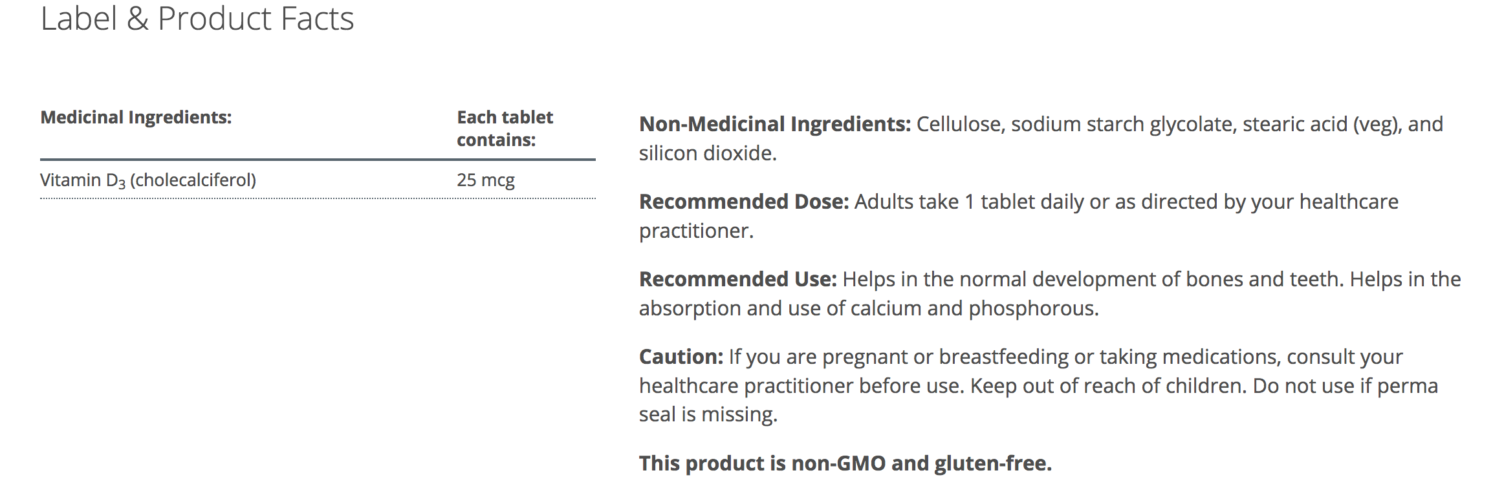Click the "Label & Product Facts" heading
The height and width of the screenshot is (486, 1493).
pos(197,18)
